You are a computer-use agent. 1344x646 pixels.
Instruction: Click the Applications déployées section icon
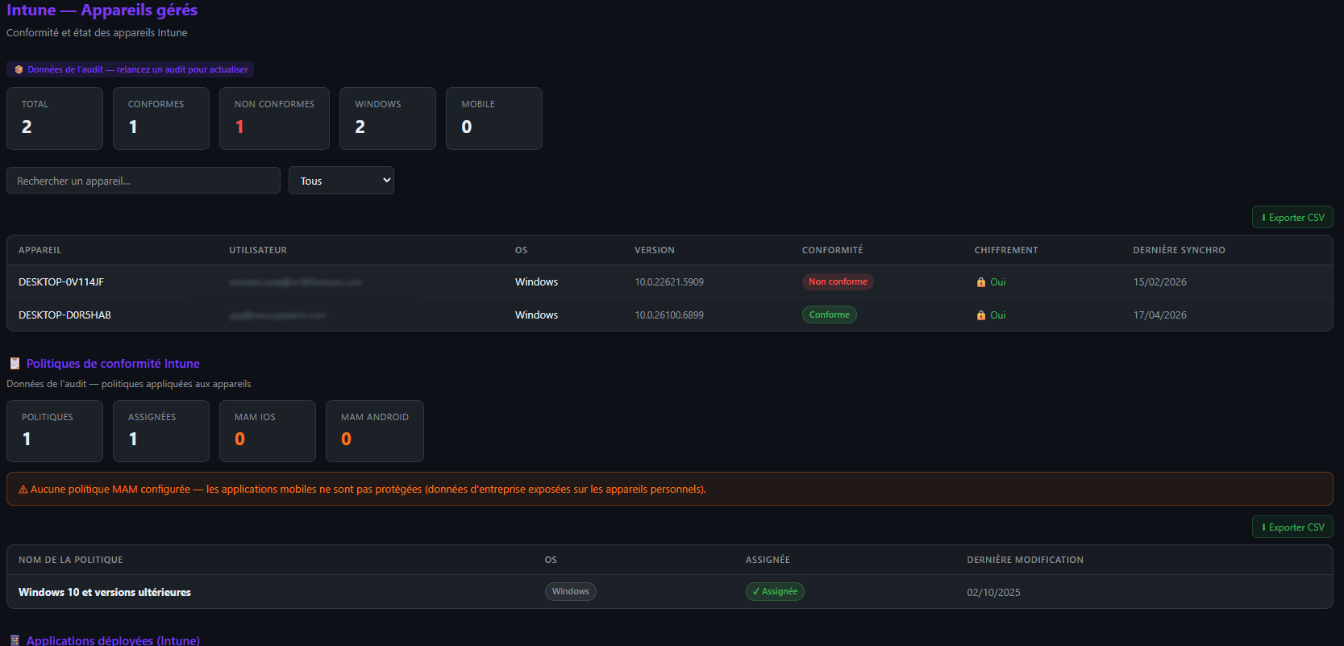(15, 640)
